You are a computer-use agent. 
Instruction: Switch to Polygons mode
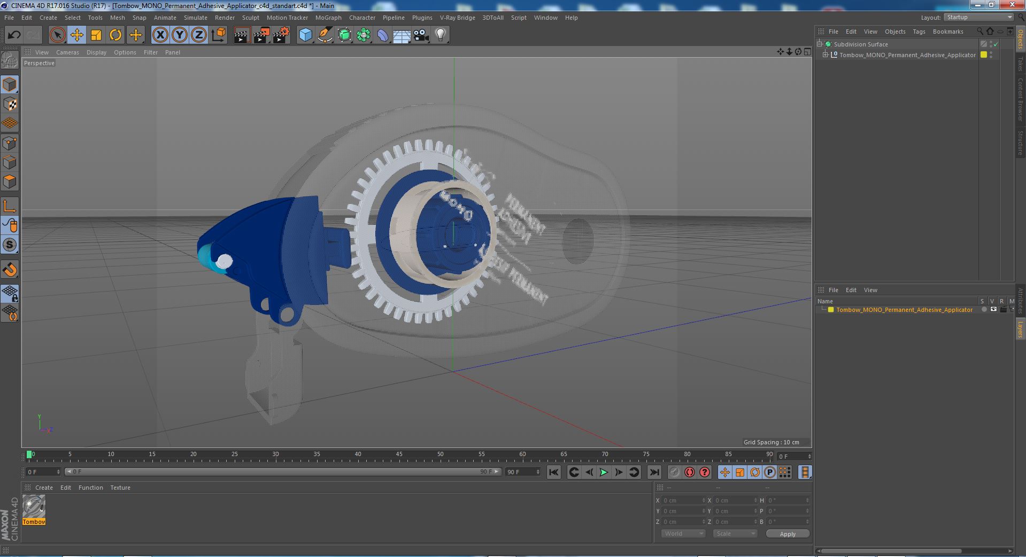10,182
